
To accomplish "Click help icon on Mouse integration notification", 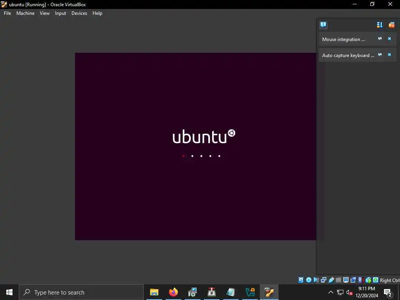I will point(380,39).
